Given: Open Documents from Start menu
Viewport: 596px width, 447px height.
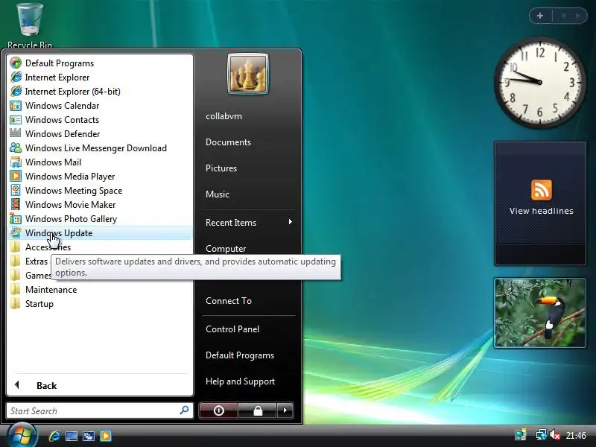Looking at the screenshot, I should point(228,142).
